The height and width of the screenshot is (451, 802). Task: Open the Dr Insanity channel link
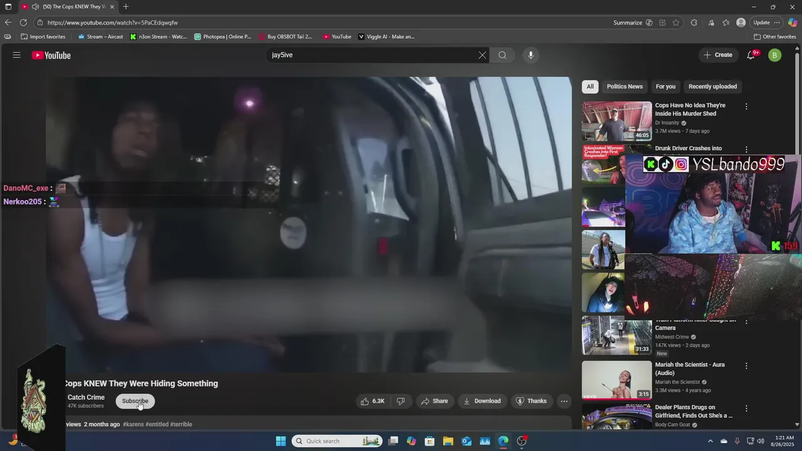667,123
